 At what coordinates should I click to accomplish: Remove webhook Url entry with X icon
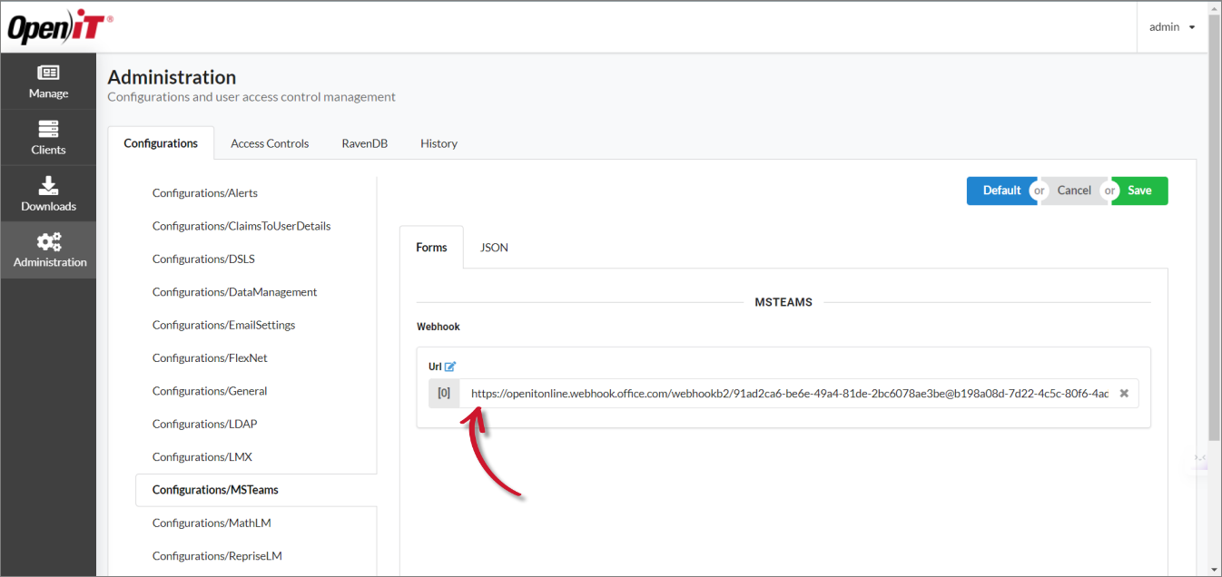[1124, 393]
